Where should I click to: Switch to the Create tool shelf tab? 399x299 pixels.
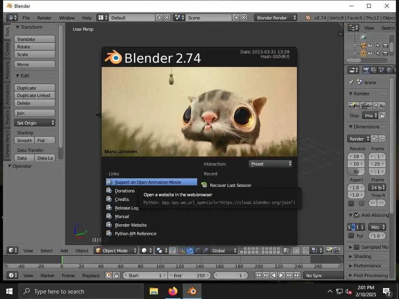point(7,49)
